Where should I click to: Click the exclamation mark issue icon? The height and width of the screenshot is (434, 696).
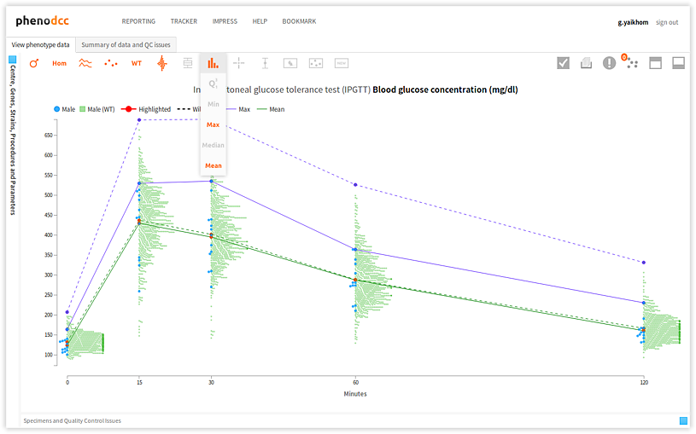609,63
